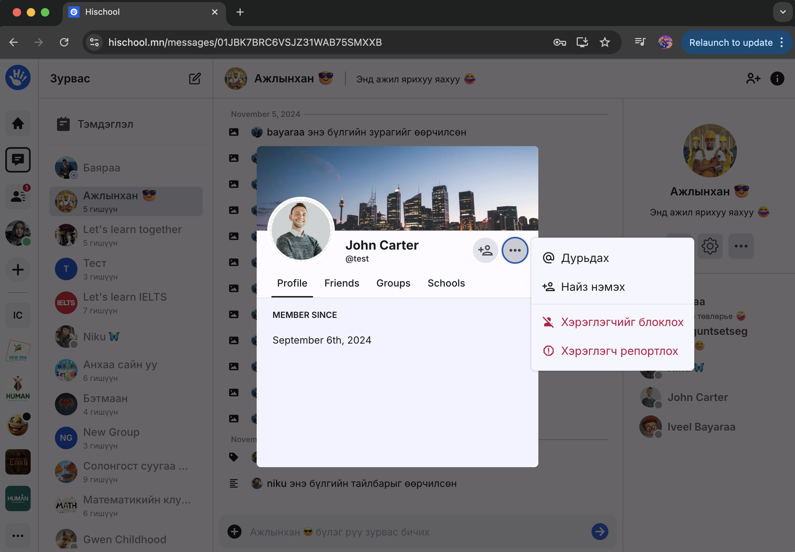Open the home icon in sidebar
Screen dimensions: 795x552
[18, 124]
